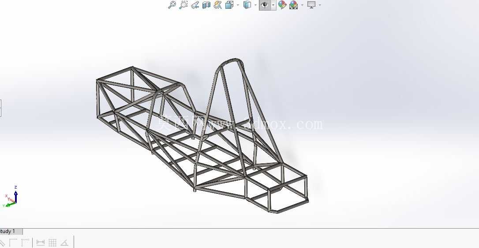Click the corner sketch icon in bottom toolbar
Viewport: 479px width, 248px height.
(x=13, y=243)
